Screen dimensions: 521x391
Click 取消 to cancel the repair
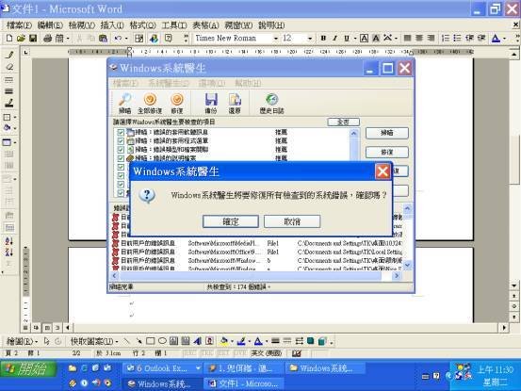(292, 221)
